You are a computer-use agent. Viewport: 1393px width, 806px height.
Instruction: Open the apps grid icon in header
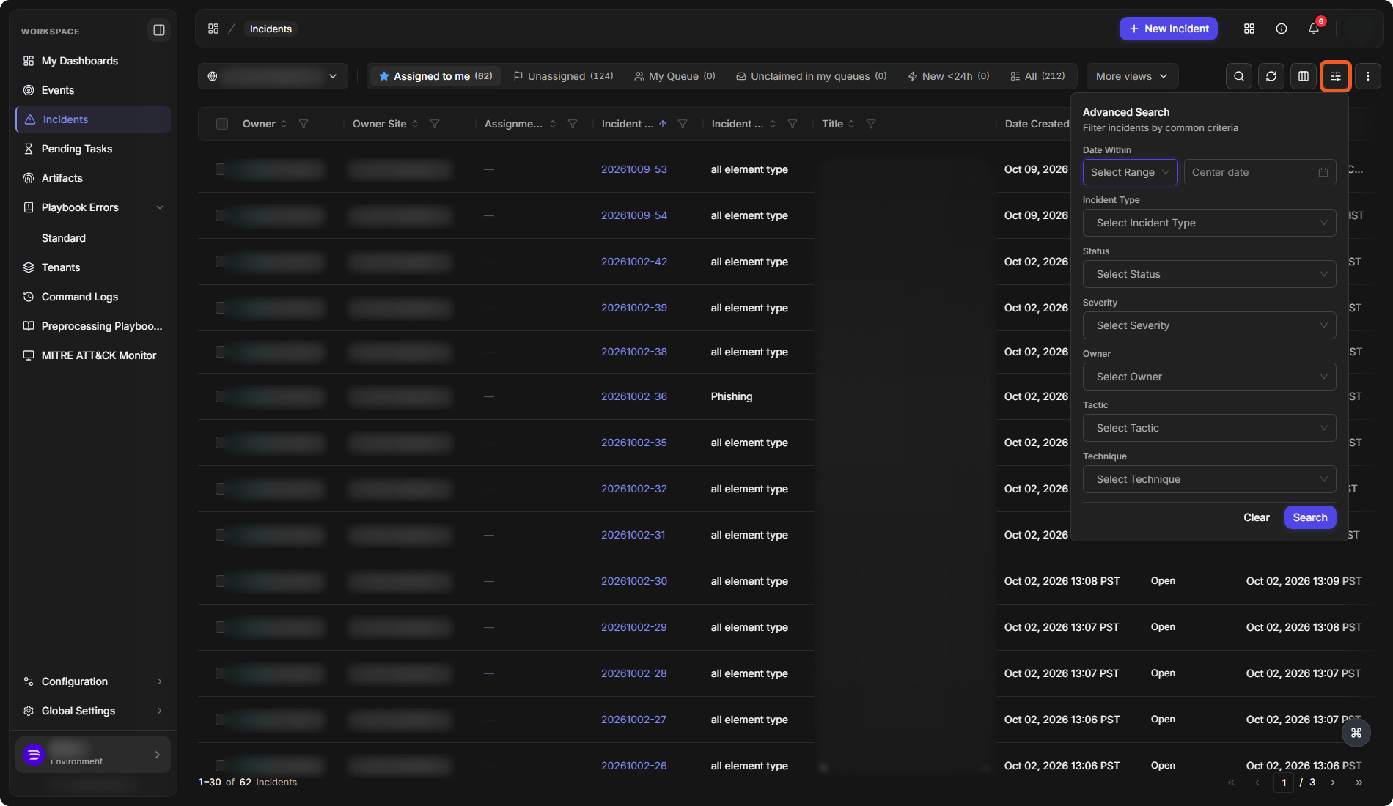point(1249,29)
